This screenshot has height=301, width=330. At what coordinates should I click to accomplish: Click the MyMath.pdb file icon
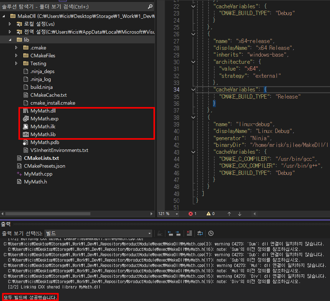[26, 143]
